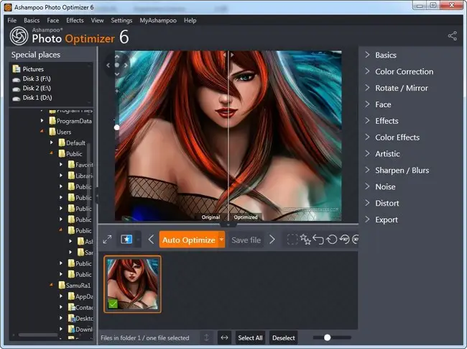Select the dashed rectangle selection tool
Screen dimensions: 467x349
pyautogui.click(x=292, y=239)
